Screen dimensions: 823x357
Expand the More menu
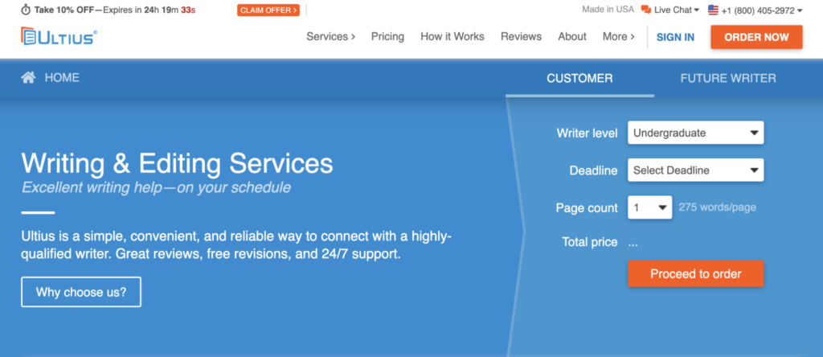click(x=618, y=37)
